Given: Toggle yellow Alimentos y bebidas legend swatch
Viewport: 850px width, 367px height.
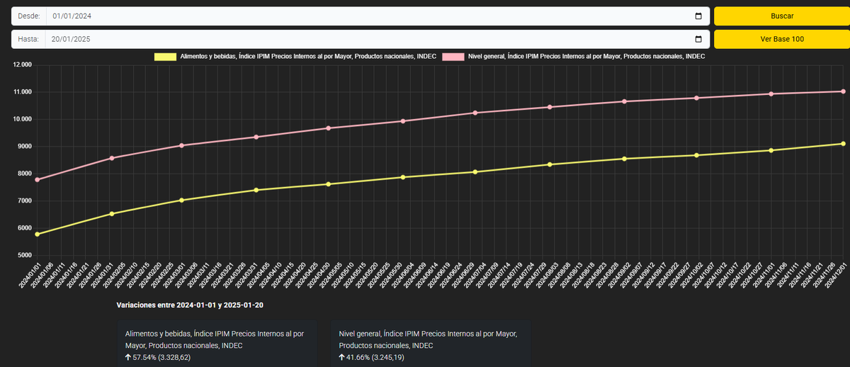Looking at the screenshot, I should pyautogui.click(x=166, y=56).
